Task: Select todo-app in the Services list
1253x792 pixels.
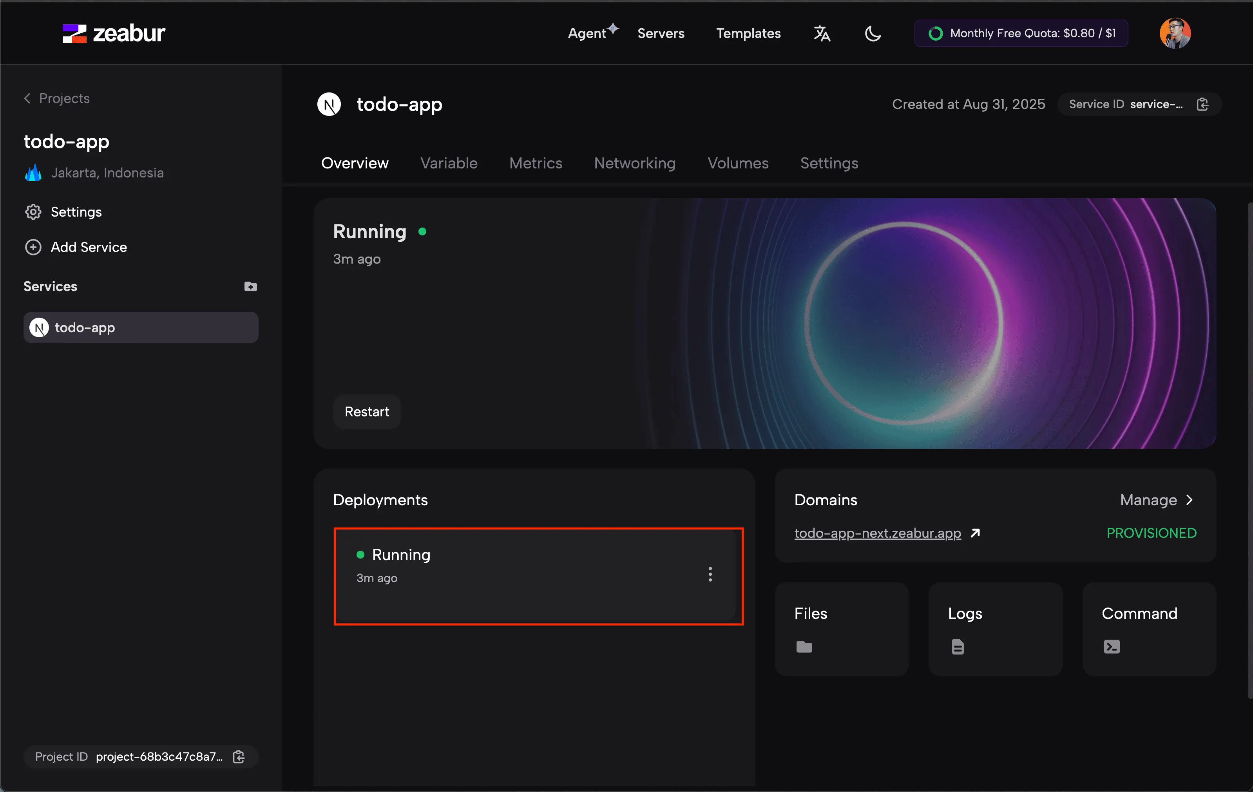Action: coord(141,327)
